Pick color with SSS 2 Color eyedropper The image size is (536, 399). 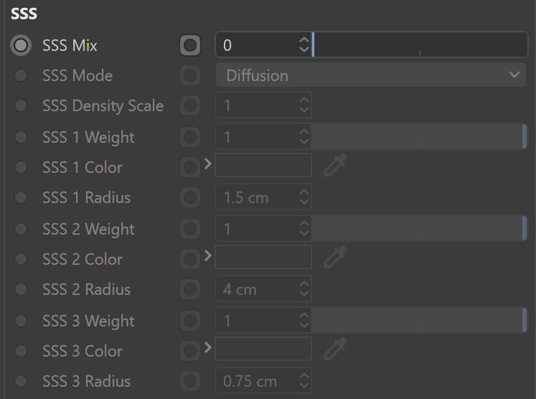click(335, 257)
